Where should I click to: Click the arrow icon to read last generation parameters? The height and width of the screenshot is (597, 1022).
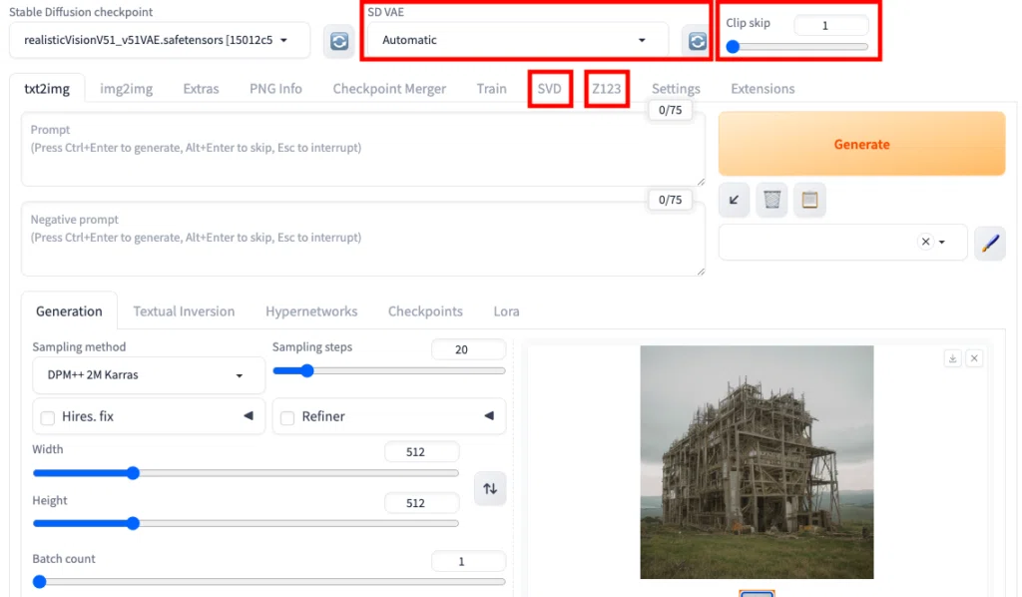[734, 200]
